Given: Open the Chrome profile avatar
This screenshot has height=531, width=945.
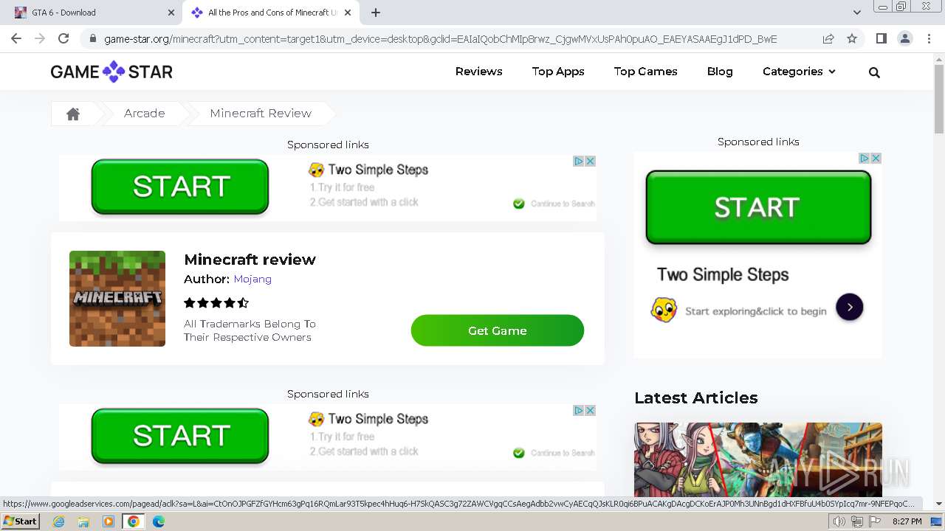Looking at the screenshot, I should (904, 39).
